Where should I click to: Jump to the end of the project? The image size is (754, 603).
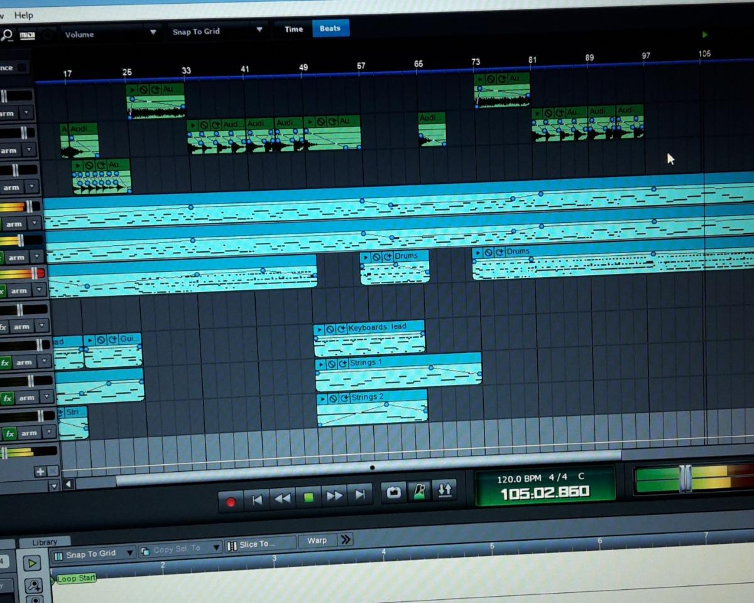point(360,495)
